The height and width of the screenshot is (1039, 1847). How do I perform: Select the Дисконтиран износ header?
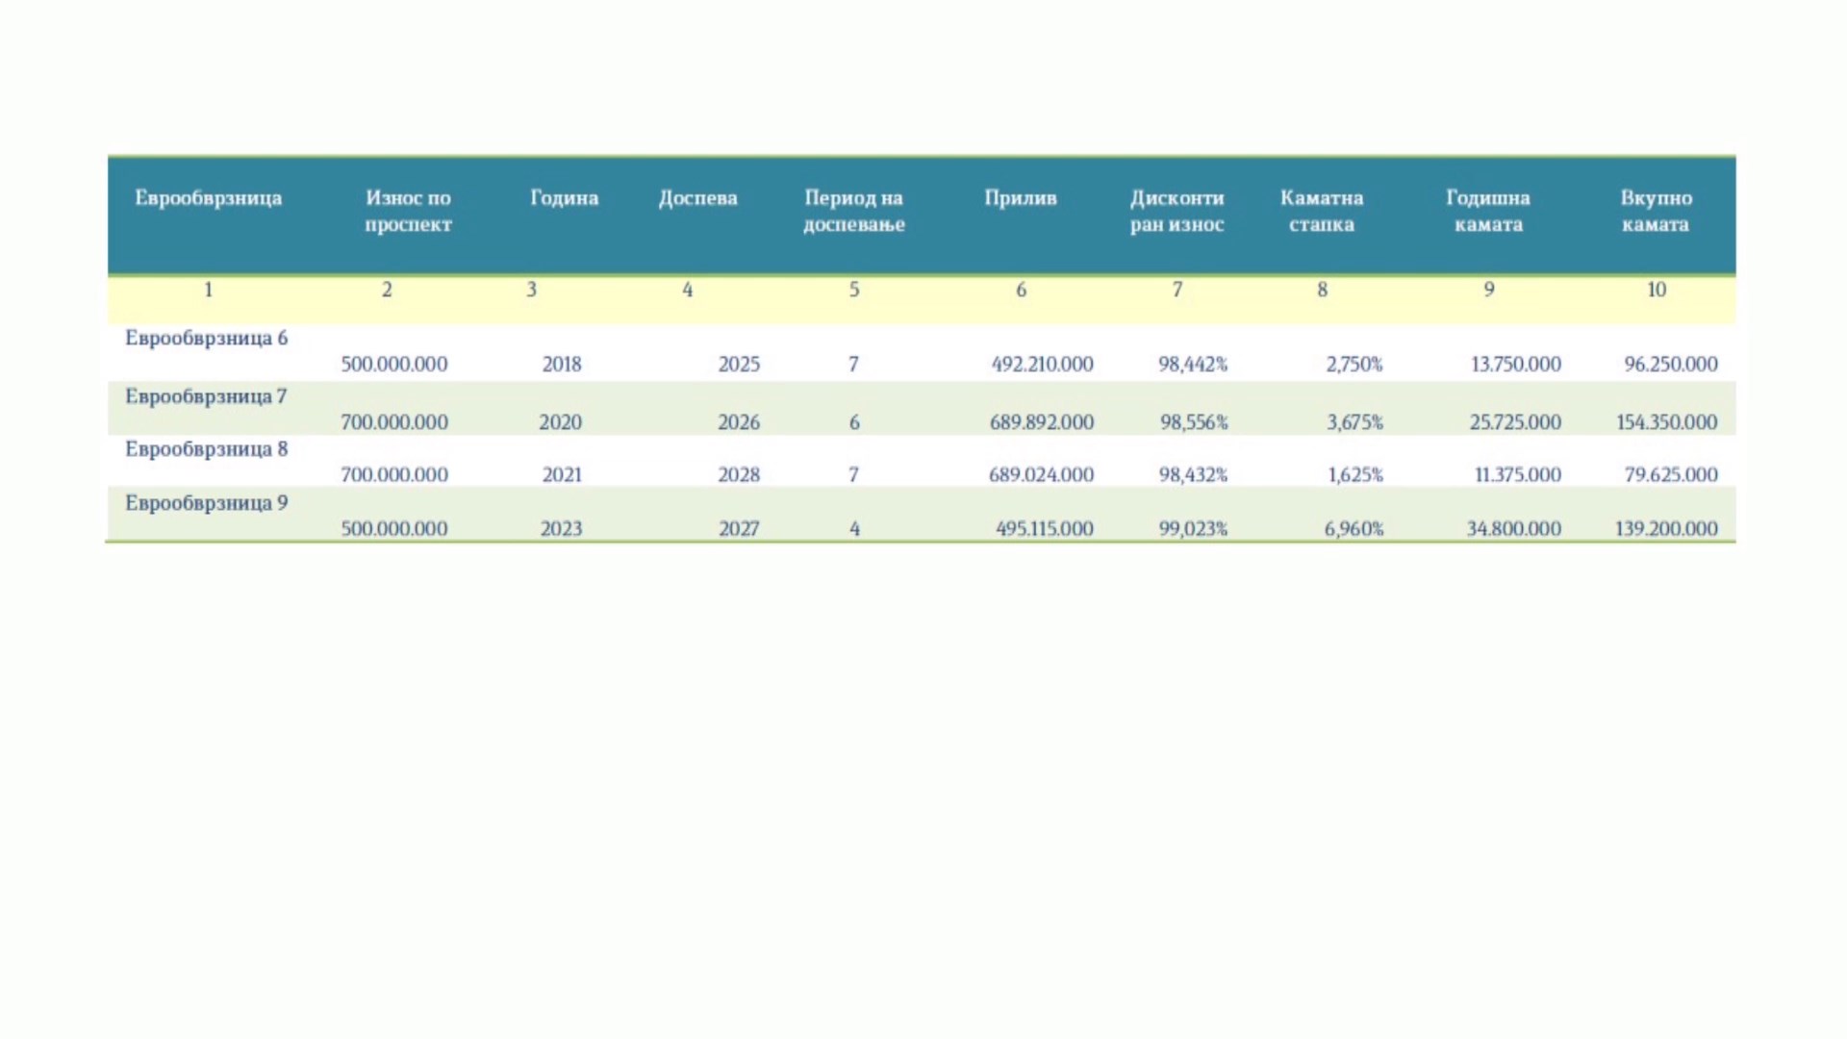(1177, 211)
